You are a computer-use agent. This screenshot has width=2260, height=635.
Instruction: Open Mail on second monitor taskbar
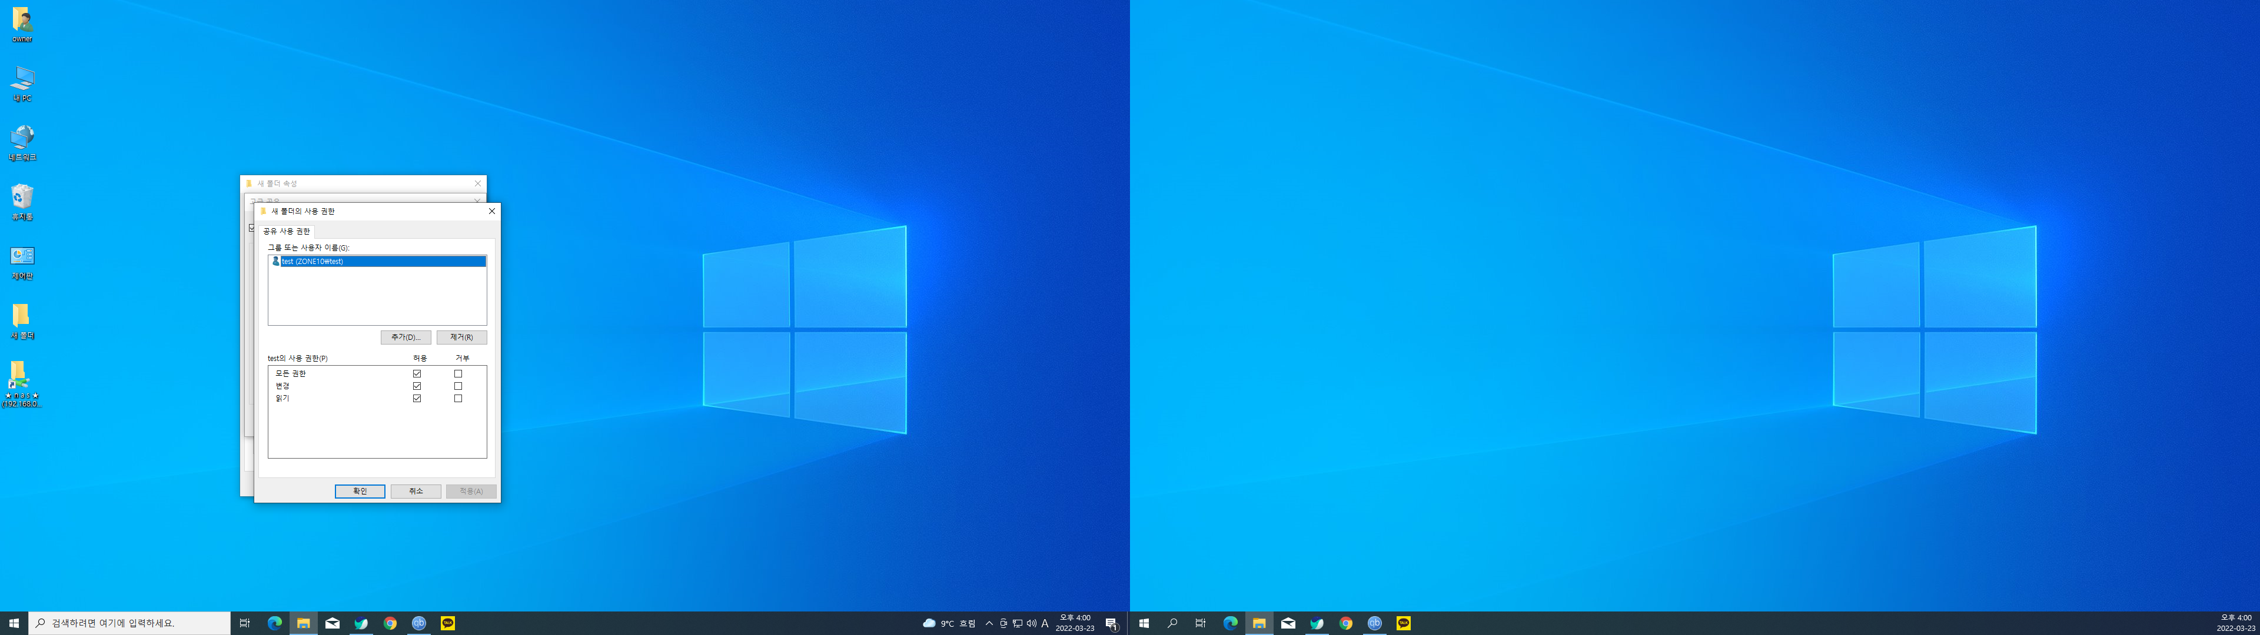1288,624
